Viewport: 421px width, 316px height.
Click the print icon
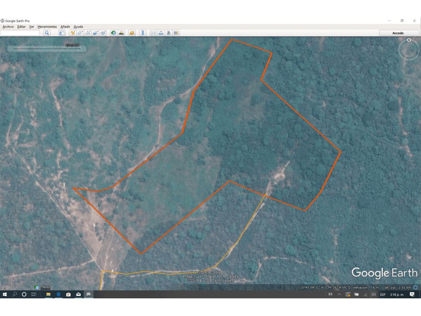coord(161,33)
